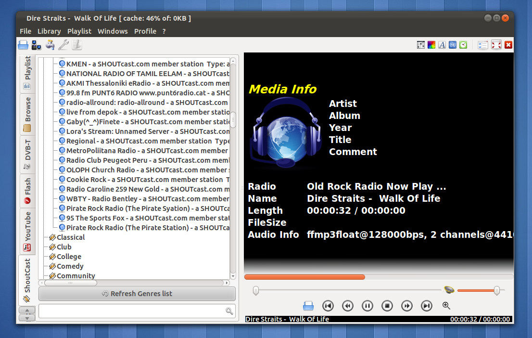Click the letter A subtitle font icon

[x=442, y=45]
